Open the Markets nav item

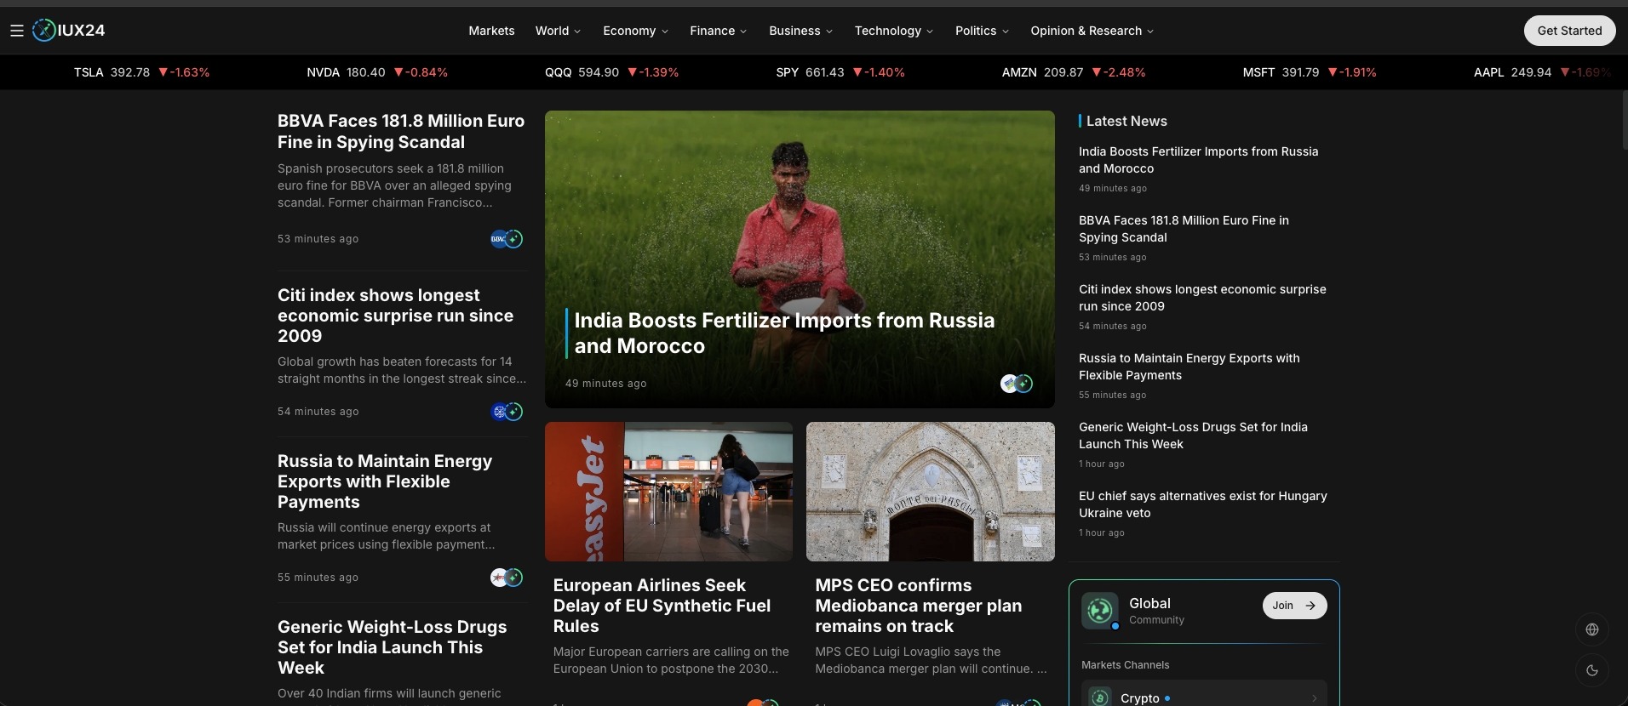pos(491,31)
